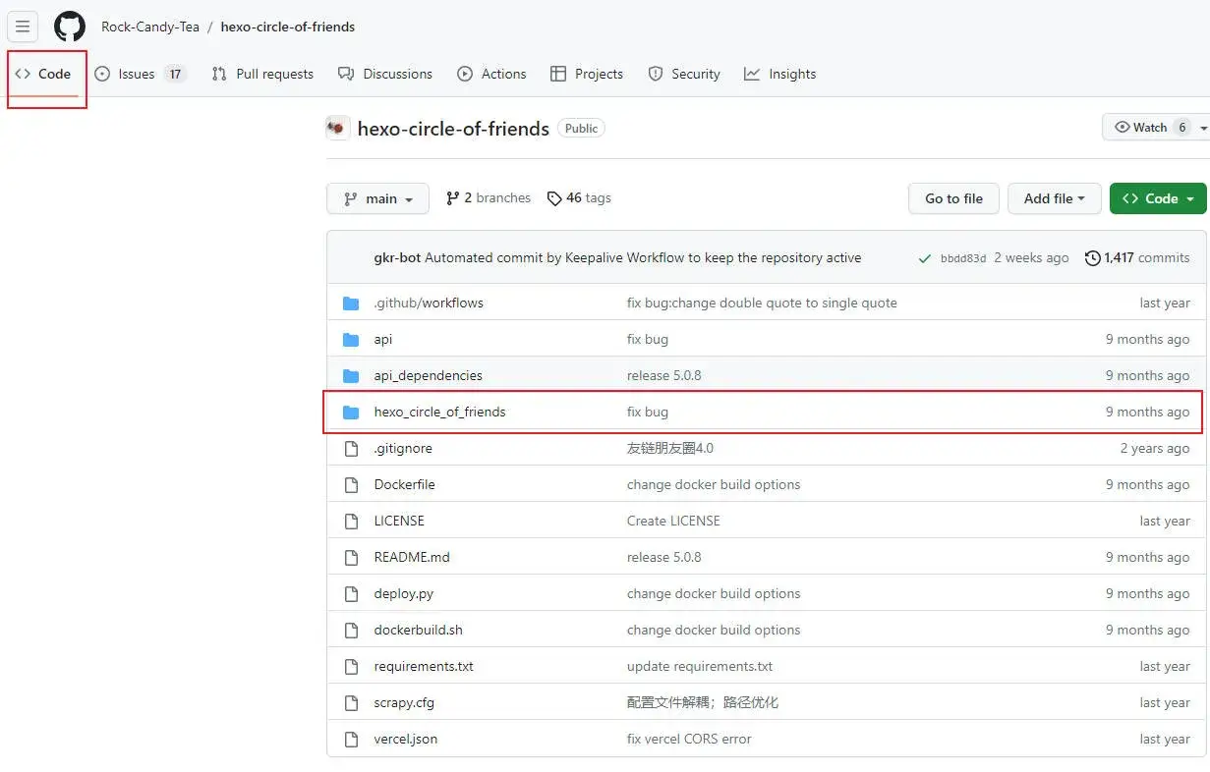Open the api folder
Screen dimensions: 1210x772
coord(383,340)
